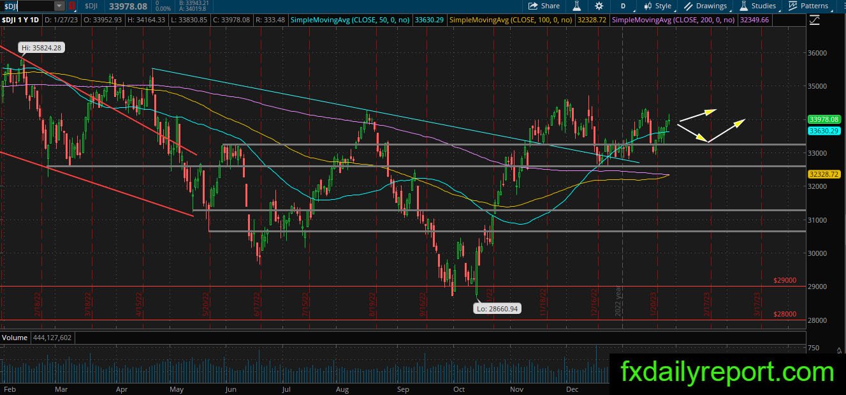Open the Patterns menu
This screenshot has width=846, height=395.
[808, 6]
